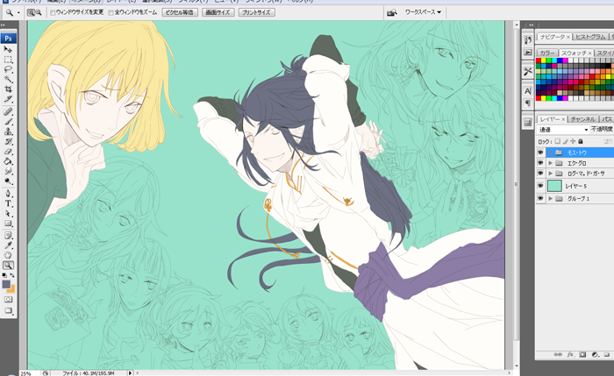Select the Lasso tool
The image size is (614, 376).
point(8,69)
